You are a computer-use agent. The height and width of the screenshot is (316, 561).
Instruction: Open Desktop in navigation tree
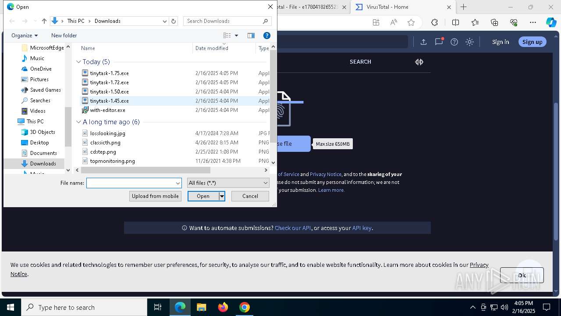point(39,143)
